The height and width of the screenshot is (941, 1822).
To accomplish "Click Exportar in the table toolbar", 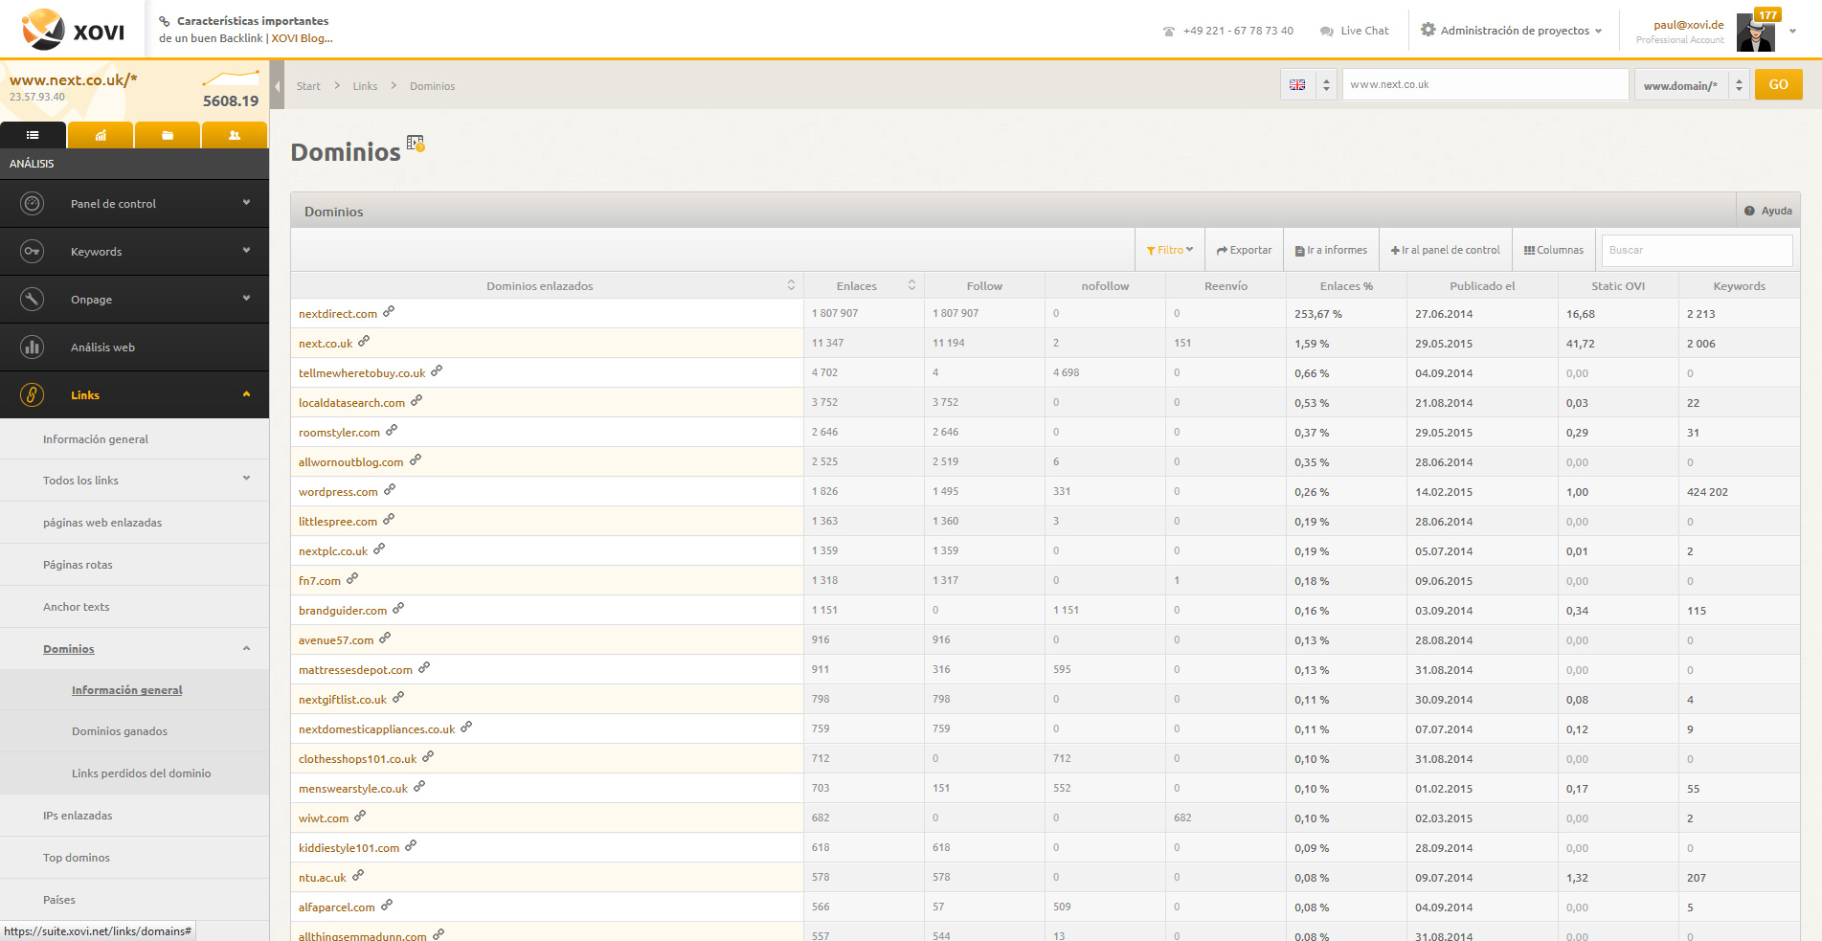I will tap(1244, 250).
